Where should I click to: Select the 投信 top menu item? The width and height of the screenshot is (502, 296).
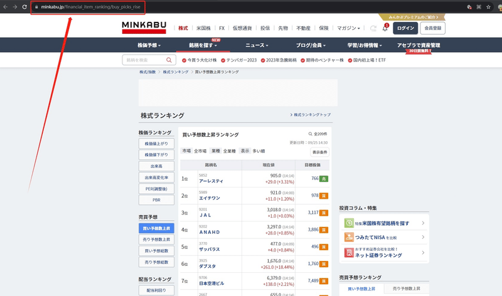coord(265,28)
